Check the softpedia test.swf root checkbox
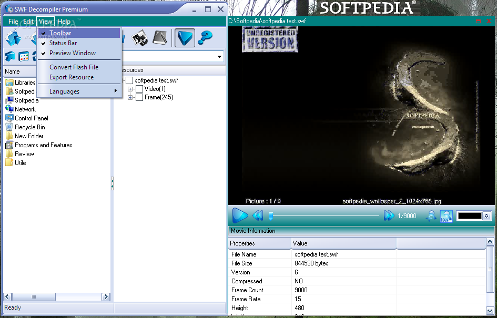 [x=129, y=80]
